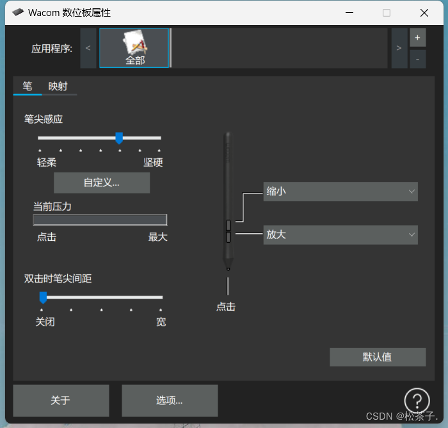This screenshot has height=428, width=448.
Task: Click the minus button to remove application
Action: tap(418, 59)
